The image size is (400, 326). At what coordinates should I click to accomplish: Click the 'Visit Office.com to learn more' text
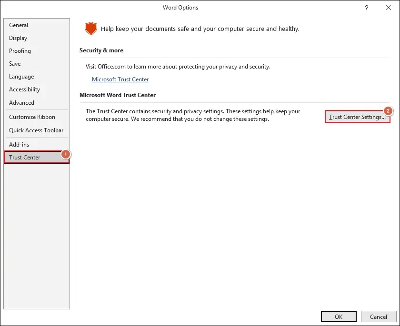(x=178, y=67)
